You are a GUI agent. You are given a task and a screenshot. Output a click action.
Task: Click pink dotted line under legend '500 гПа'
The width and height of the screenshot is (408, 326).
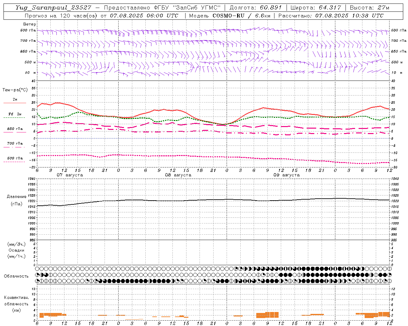pyautogui.click(x=14, y=162)
